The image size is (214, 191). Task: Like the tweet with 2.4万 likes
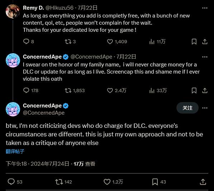[110, 91]
